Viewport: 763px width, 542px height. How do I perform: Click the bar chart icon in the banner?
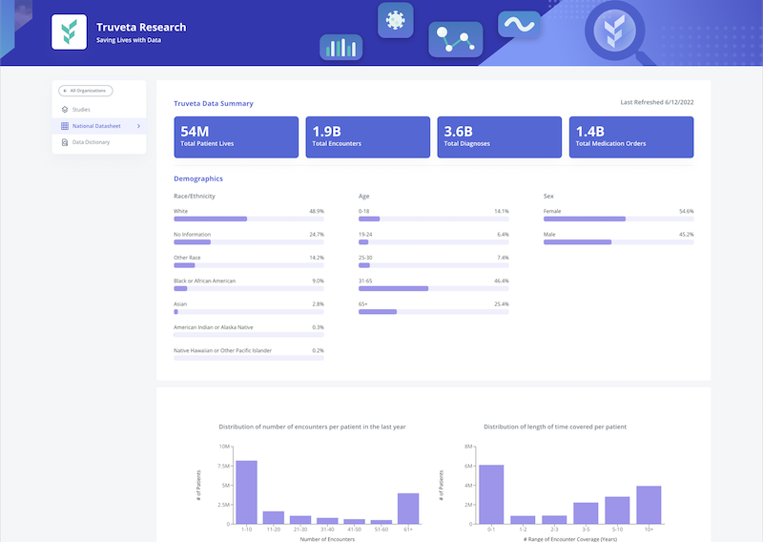341,48
